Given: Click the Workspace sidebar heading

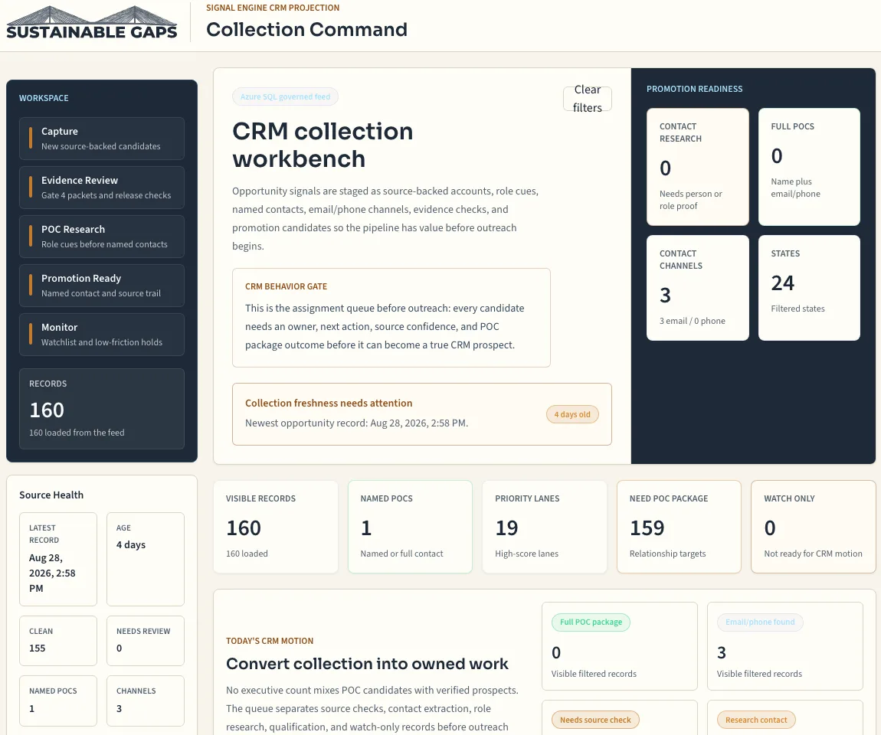Looking at the screenshot, I should click(44, 98).
